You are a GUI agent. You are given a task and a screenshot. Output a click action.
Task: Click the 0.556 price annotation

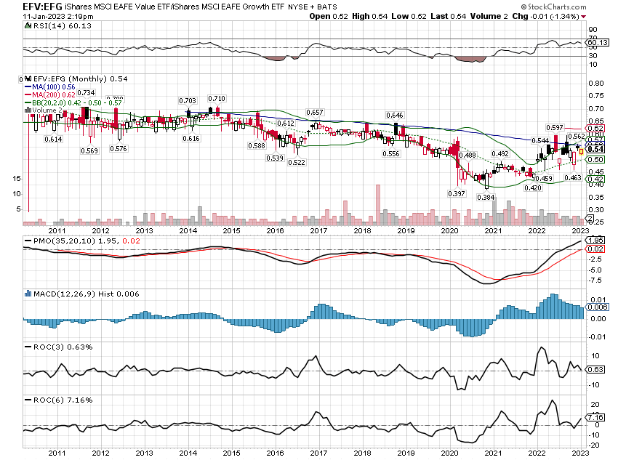391,154
